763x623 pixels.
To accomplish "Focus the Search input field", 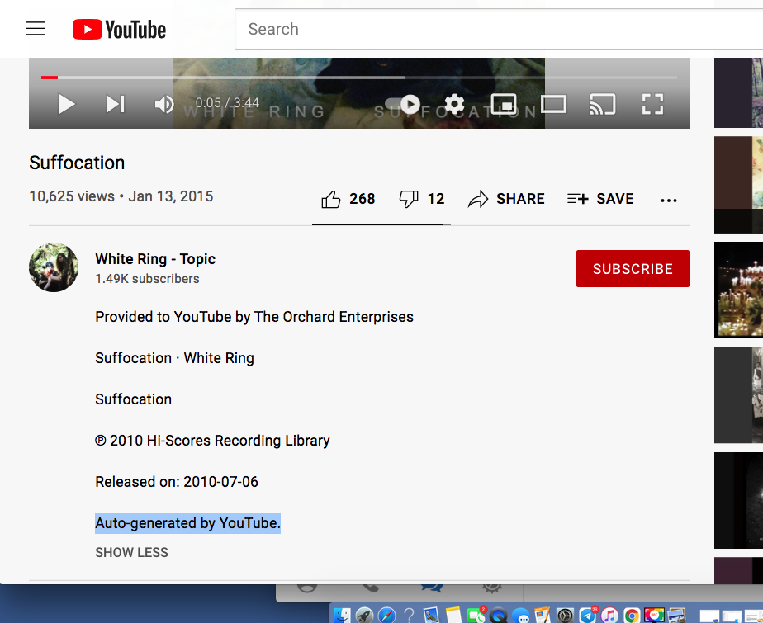I will click(x=498, y=29).
